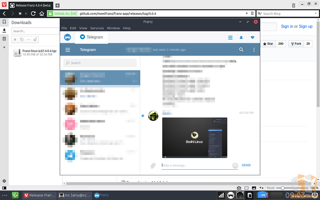Open a new browser tab
This screenshot has height=200, width=320.
(x=57, y=6)
